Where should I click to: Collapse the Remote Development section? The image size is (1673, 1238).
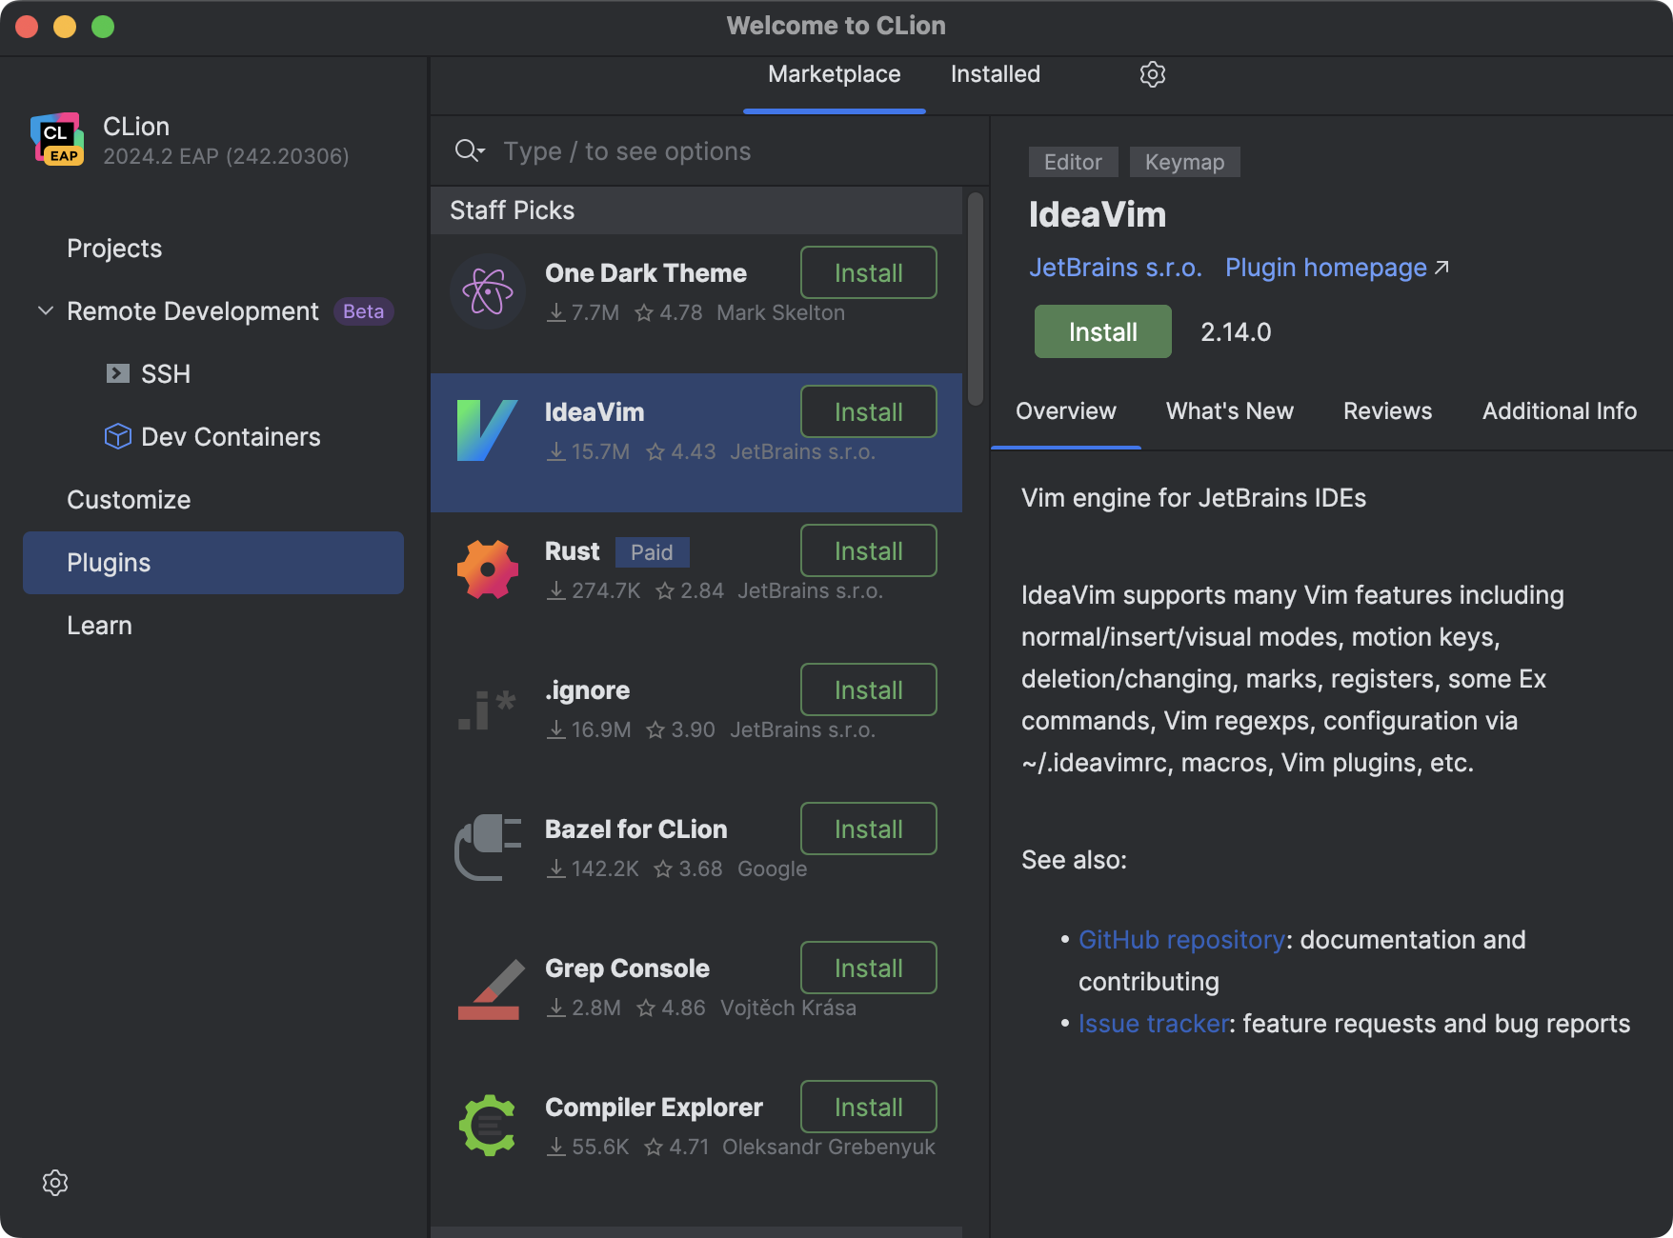[44, 310]
